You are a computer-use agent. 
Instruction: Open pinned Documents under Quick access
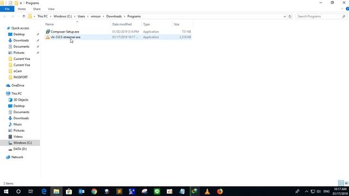click(21, 47)
